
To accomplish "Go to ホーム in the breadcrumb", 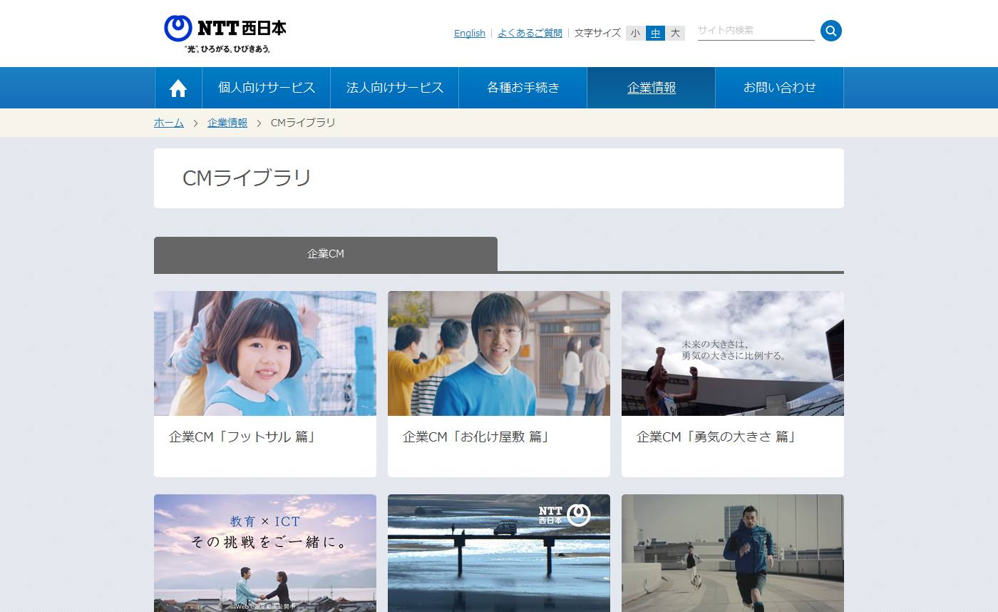I will [x=169, y=123].
